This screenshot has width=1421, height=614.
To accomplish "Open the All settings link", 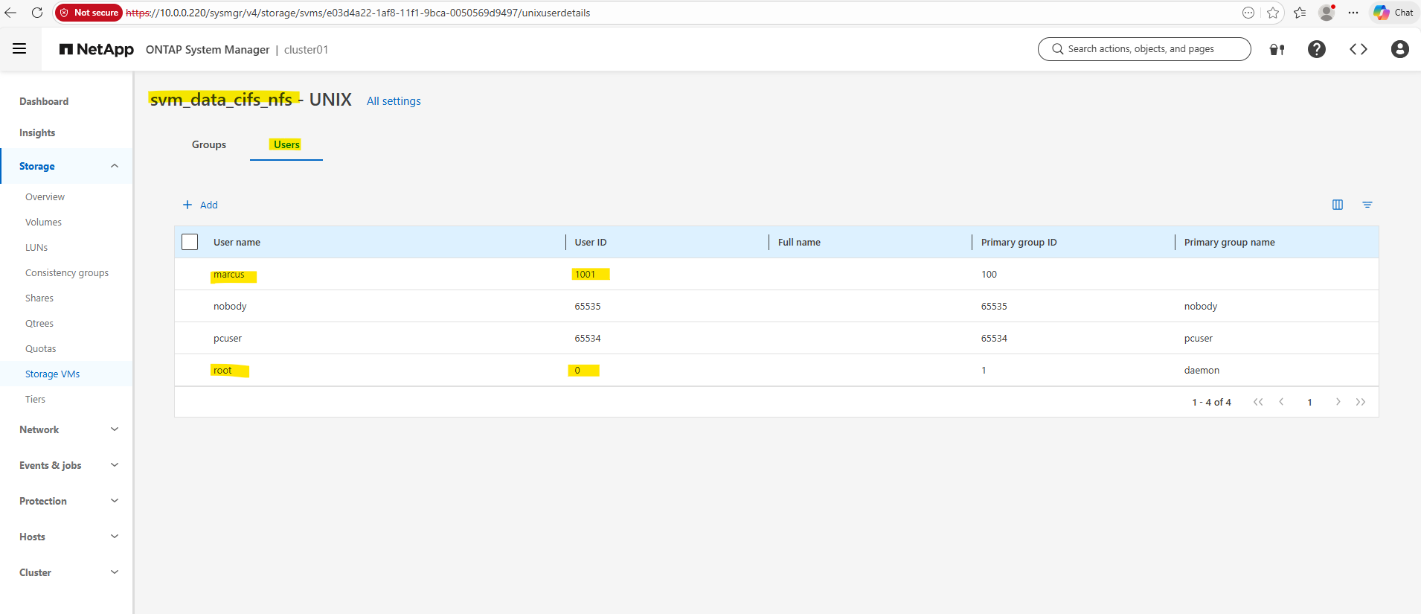I will coord(394,101).
